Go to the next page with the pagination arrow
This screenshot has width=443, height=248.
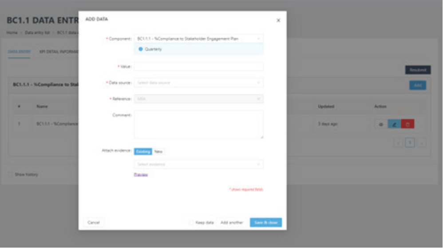coord(422,143)
